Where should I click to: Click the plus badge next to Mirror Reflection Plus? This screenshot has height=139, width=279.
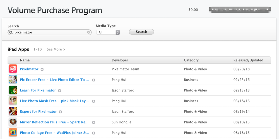(x=93, y=123)
